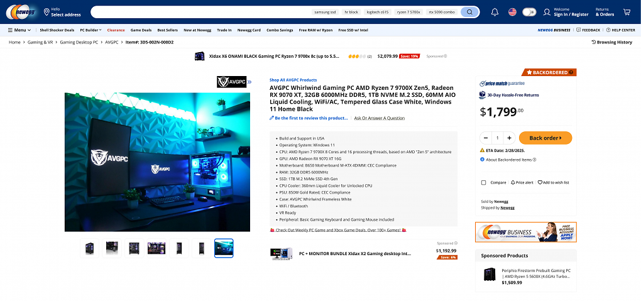
Task: Open the US flag country selector
Action: [512, 12]
